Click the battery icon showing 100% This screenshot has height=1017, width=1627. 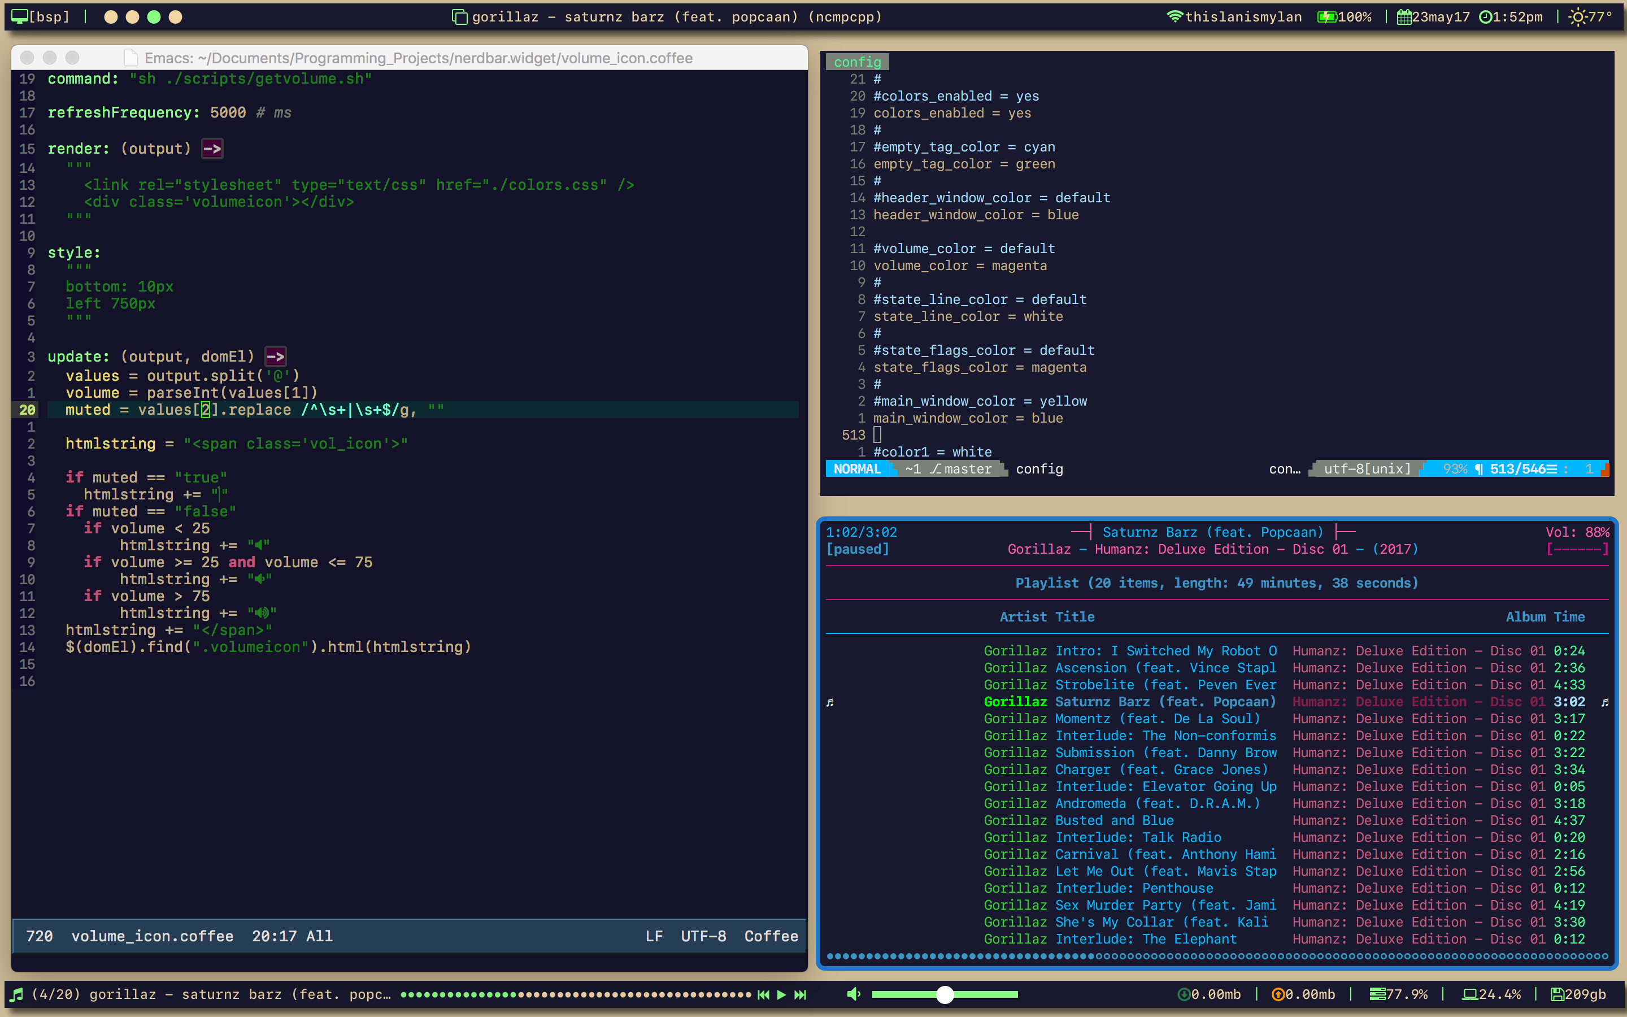(x=1326, y=17)
